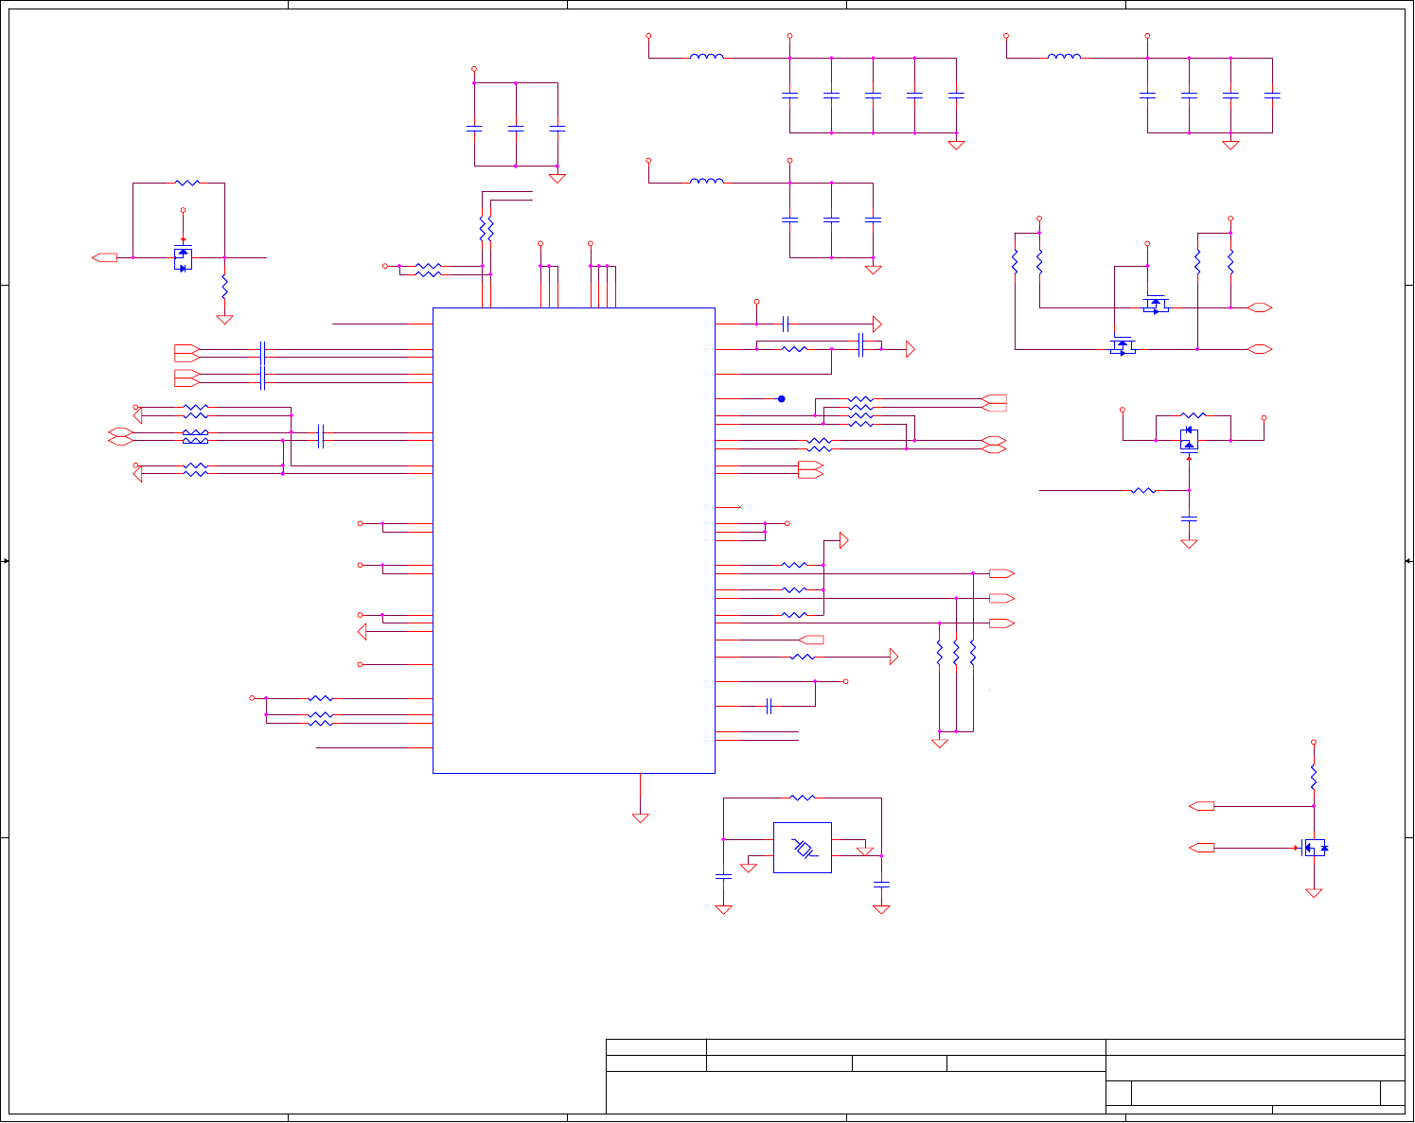This screenshot has width=1415, height=1123.
Task: Select the no-connect X marker on IC pin
Action: [739, 507]
